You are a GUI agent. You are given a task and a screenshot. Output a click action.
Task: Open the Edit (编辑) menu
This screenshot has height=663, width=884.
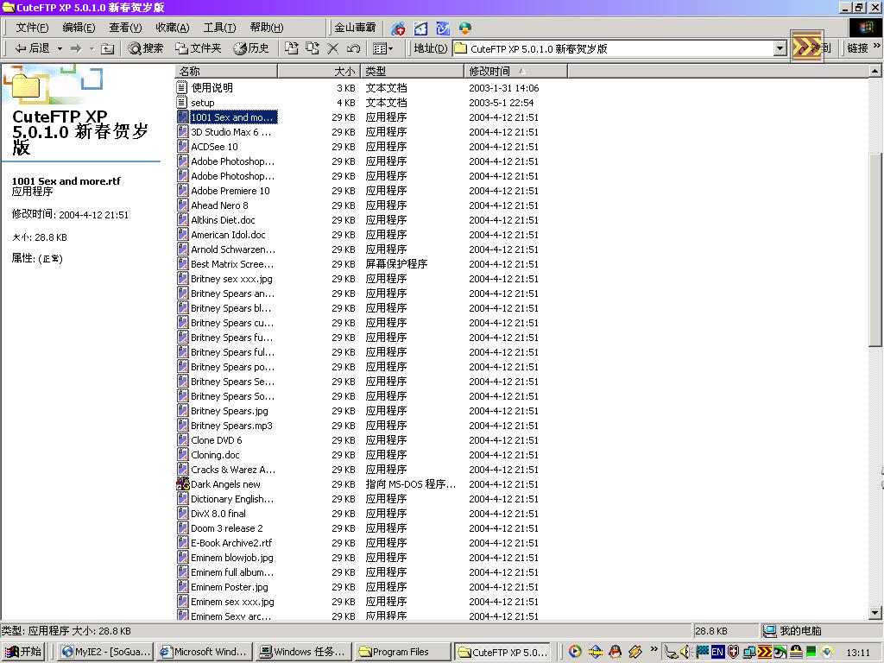79,27
